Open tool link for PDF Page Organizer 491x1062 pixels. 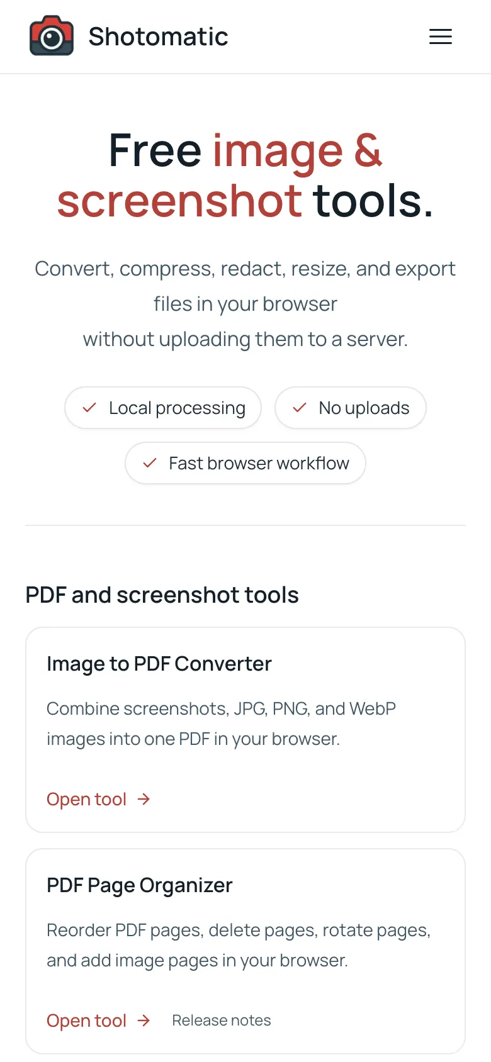(99, 1020)
